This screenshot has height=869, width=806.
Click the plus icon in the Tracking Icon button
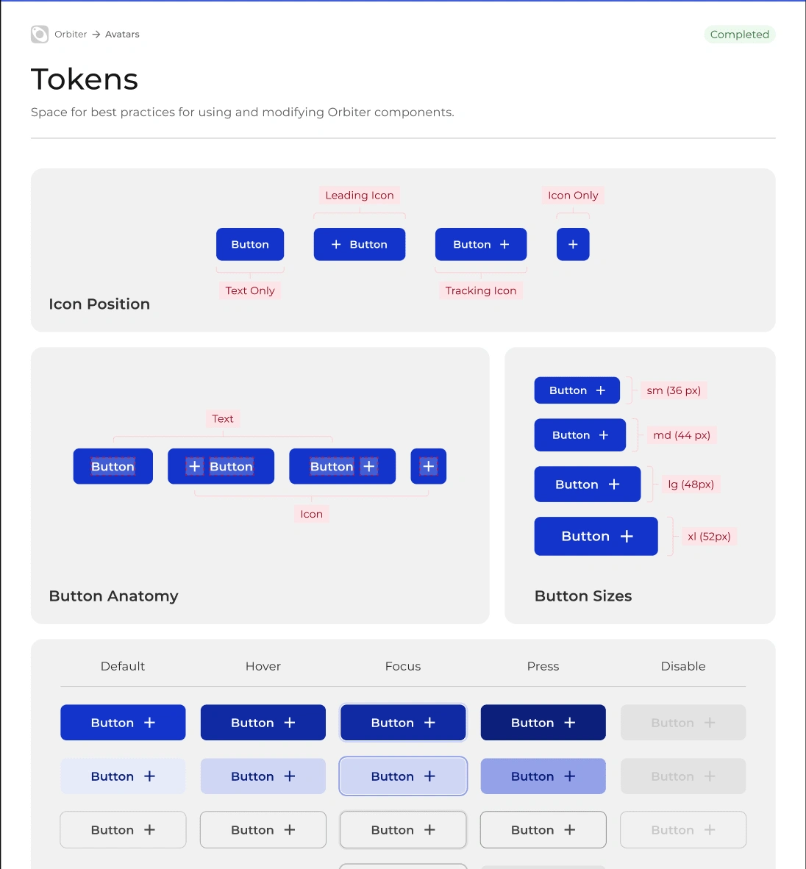click(x=504, y=245)
